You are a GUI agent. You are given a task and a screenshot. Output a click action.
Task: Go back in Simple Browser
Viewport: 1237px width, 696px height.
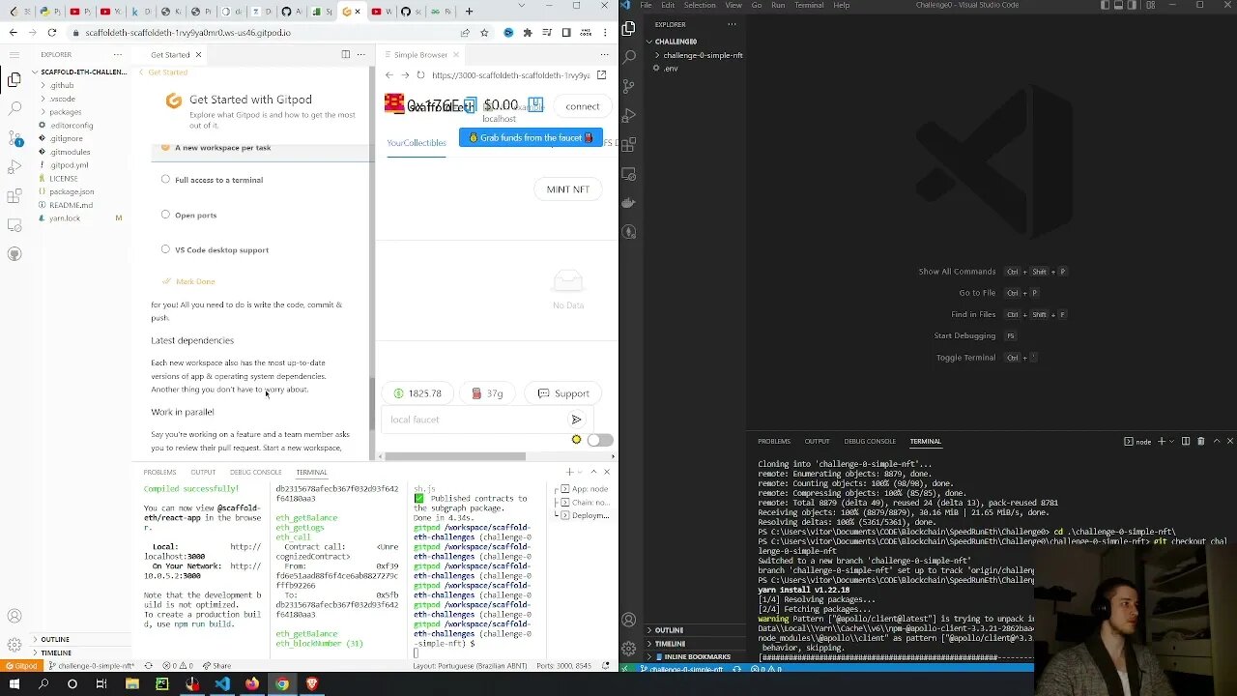[x=389, y=74]
